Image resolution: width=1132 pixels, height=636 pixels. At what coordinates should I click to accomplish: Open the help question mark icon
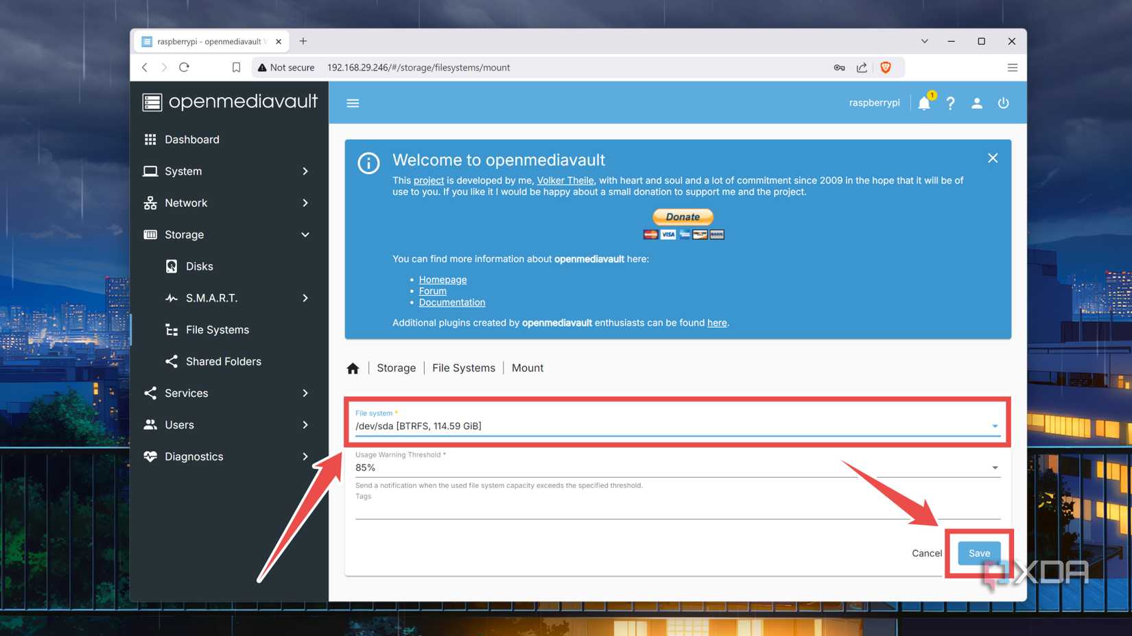(x=950, y=103)
